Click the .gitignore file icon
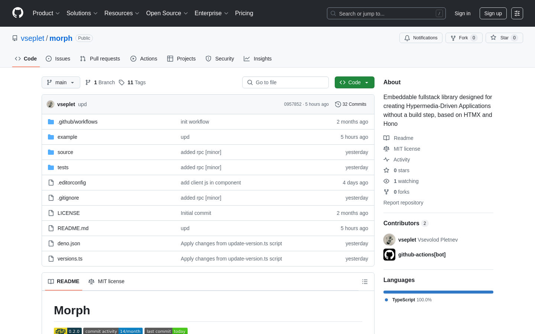535x334 pixels. [x=51, y=198]
